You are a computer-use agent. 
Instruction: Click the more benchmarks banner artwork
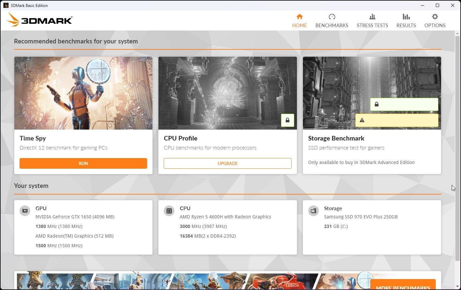coord(193,281)
